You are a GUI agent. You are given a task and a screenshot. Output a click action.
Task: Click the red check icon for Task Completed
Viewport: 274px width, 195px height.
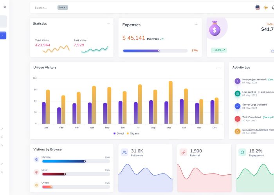coord(237,119)
